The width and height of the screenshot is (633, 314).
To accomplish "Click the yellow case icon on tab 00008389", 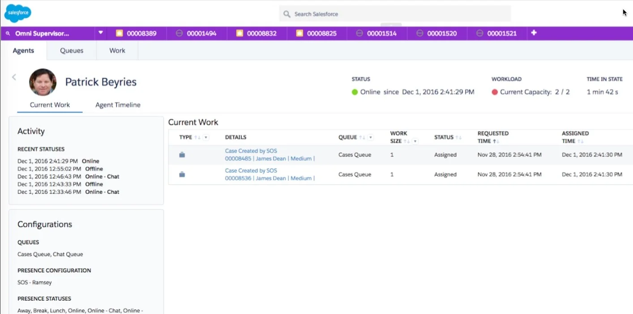I will point(119,33).
